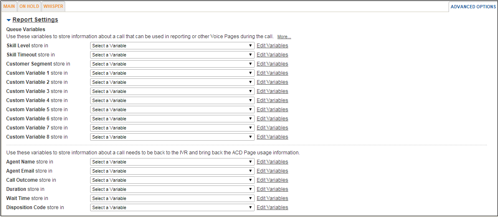
Task: Click the More... link for Queue Variables
Action: point(284,37)
